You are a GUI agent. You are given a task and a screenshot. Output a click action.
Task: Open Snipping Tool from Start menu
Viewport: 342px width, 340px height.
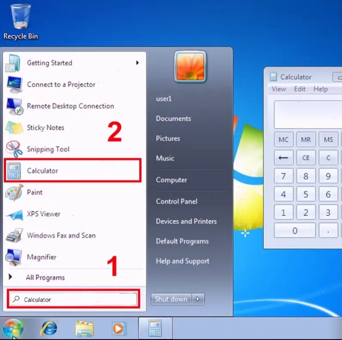pyautogui.click(x=47, y=149)
